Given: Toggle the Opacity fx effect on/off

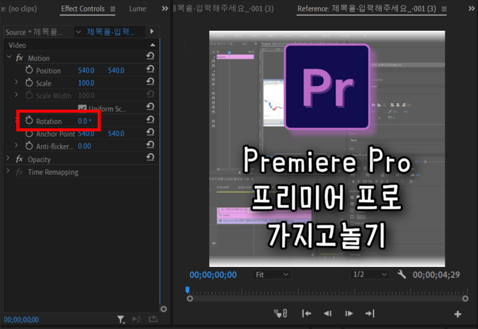Looking at the screenshot, I should (19, 158).
